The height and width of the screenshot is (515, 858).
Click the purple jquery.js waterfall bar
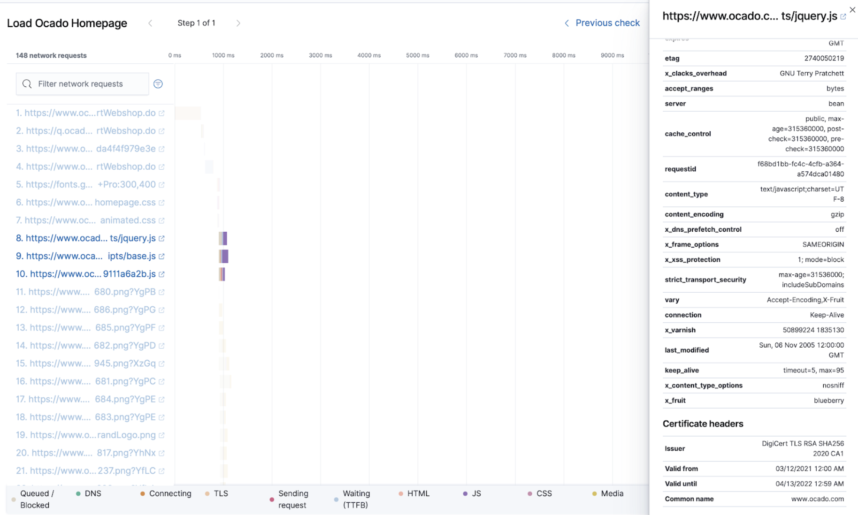[224, 238]
